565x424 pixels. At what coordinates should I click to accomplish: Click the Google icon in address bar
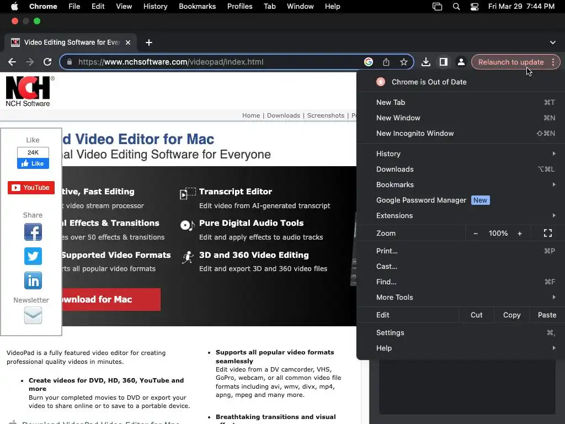click(368, 62)
